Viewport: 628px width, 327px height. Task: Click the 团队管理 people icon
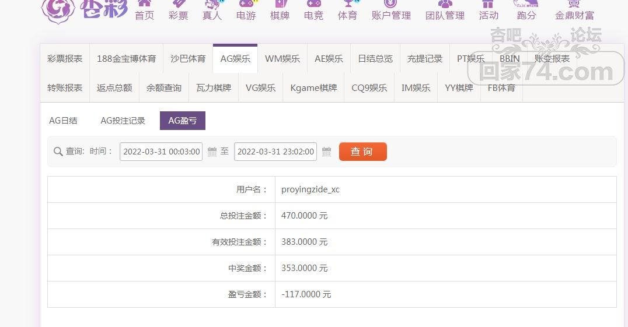click(x=445, y=3)
